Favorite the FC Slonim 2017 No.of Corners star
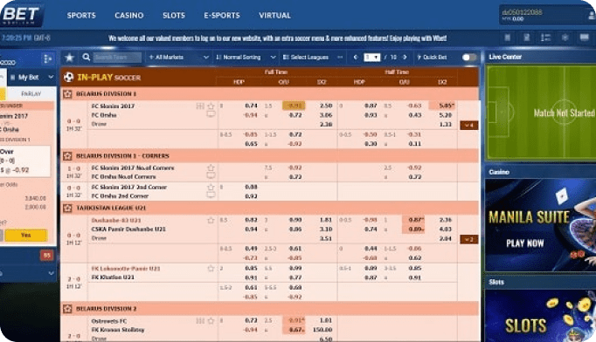This screenshot has height=342, width=596. (x=211, y=168)
